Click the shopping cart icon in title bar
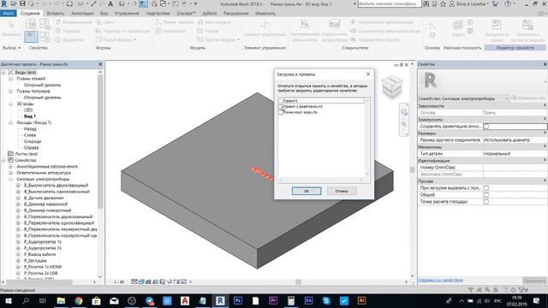This screenshot has height=308, width=548. pos(495,3)
